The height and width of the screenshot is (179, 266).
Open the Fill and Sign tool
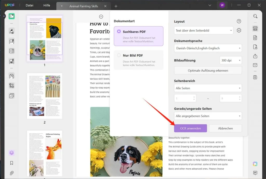point(11,61)
